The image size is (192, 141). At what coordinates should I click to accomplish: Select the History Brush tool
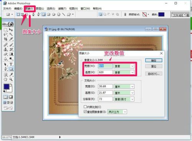(11, 49)
